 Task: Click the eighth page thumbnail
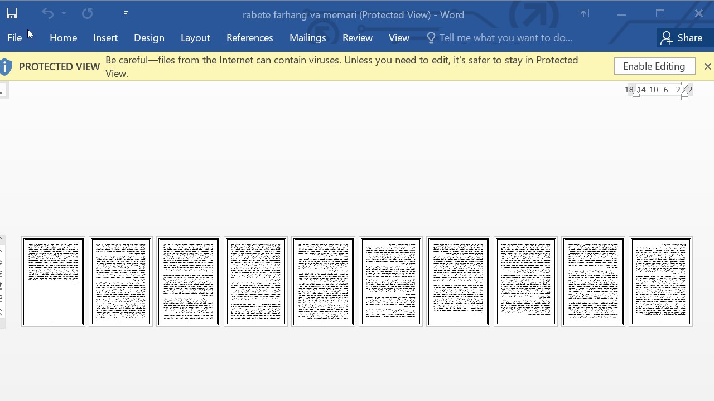pyautogui.click(x=526, y=282)
